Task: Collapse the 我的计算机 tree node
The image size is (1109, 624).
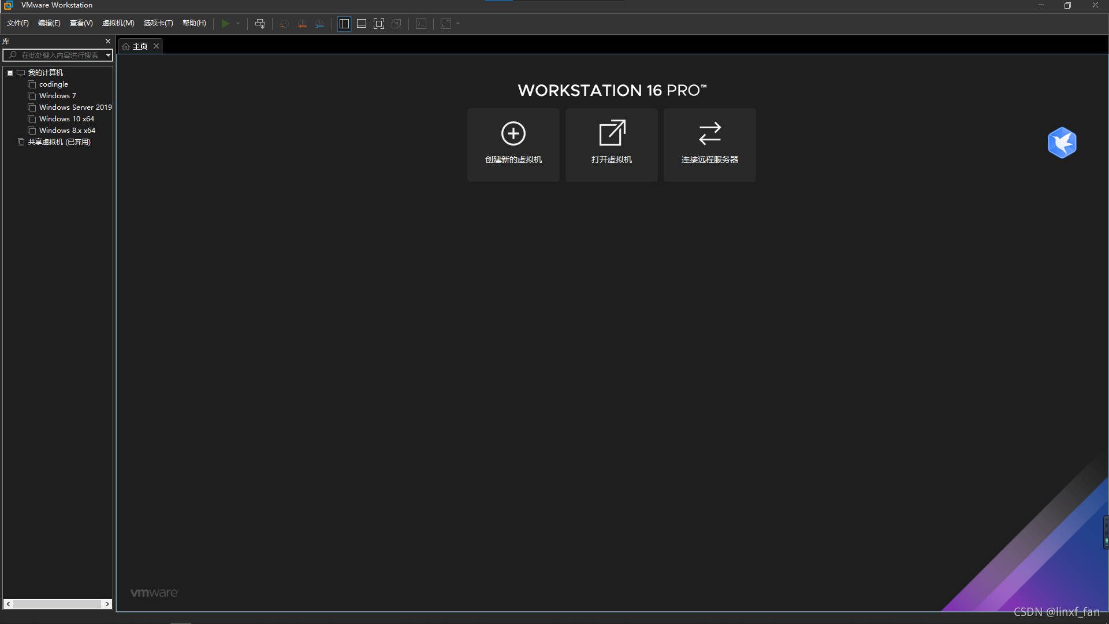Action: [x=10, y=73]
